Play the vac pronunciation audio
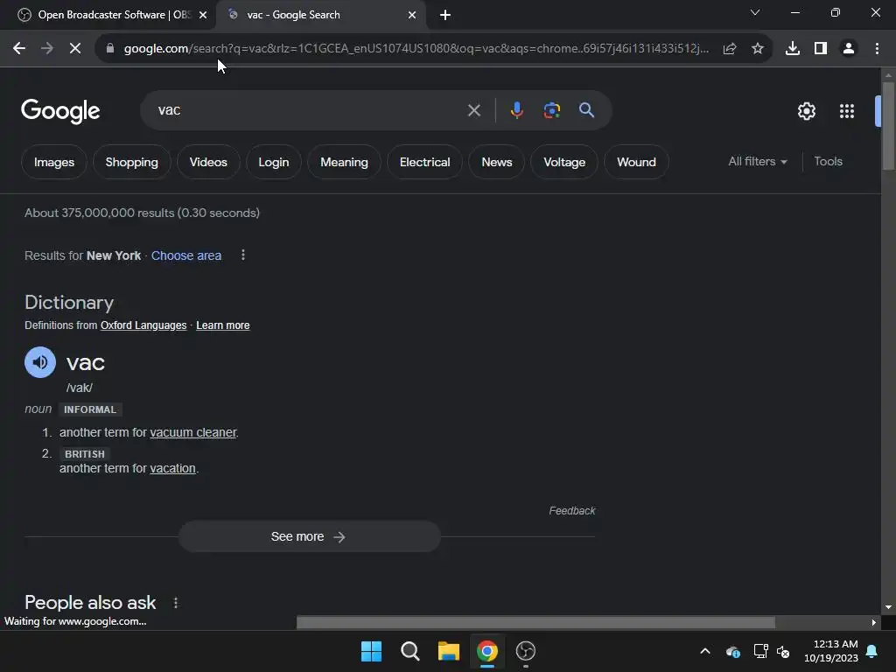 click(x=40, y=362)
